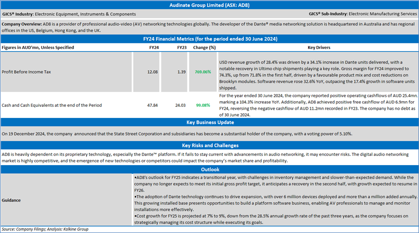Viewport: 419px width, 233px height.
Task: Click the 'FY24' column header
Action: [x=154, y=48]
